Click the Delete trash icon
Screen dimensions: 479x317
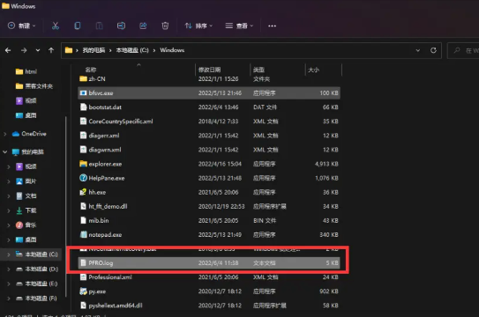pyautogui.click(x=165, y=26)
